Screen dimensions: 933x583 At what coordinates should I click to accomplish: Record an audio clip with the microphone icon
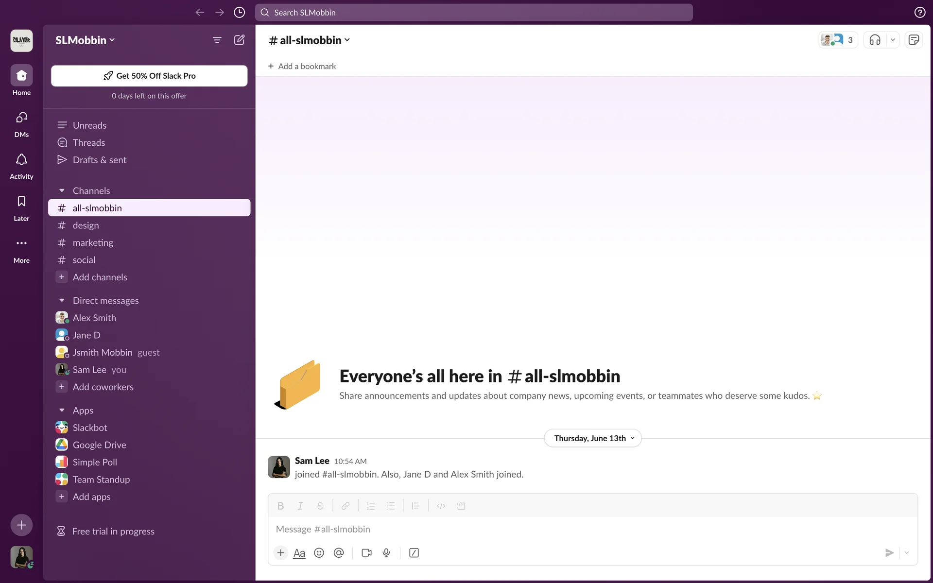pos(386,553)
